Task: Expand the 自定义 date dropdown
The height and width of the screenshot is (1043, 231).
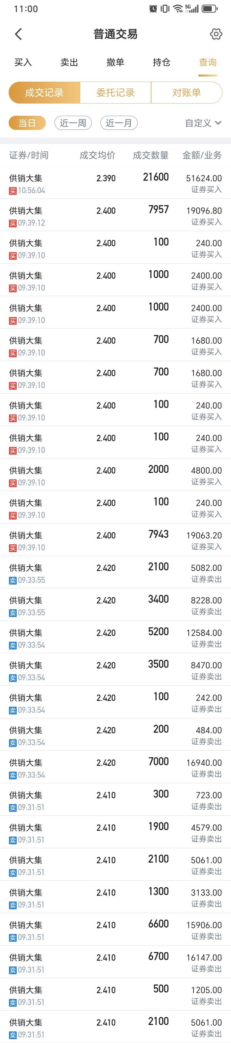Action: pos(203,123)
